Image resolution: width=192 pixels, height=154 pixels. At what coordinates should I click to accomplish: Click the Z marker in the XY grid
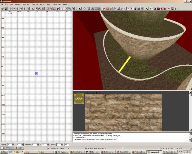[37, 73]
